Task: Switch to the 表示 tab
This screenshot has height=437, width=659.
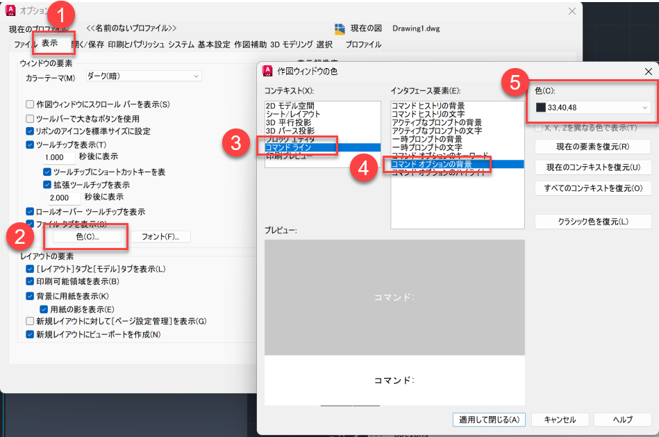Action: (x=49, y=43)
